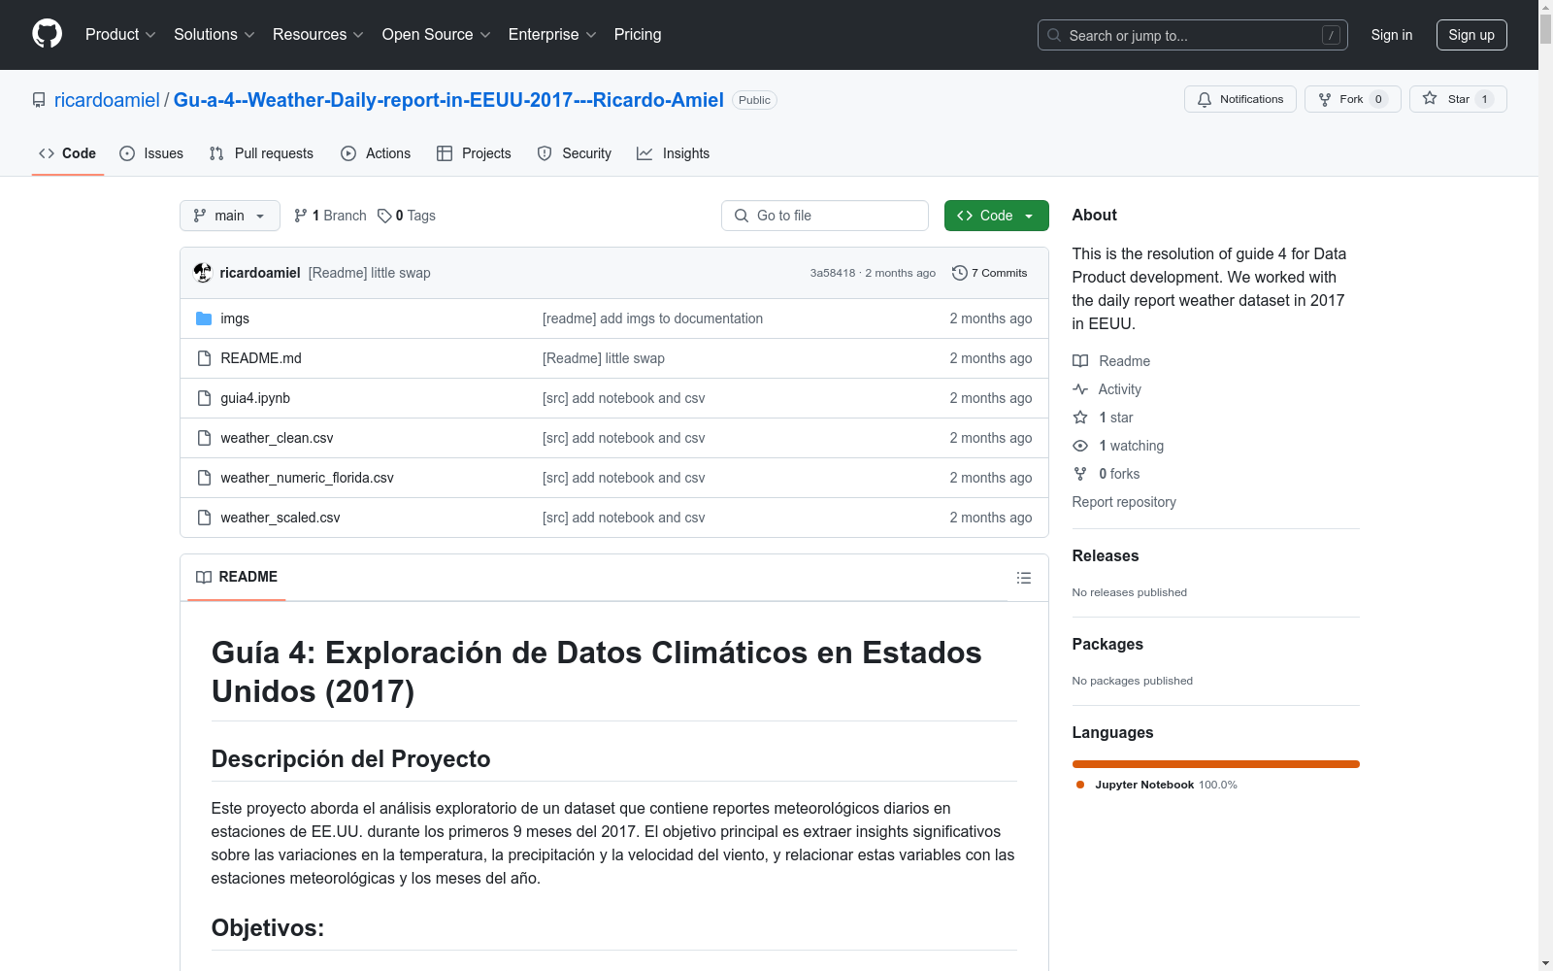The image size is (1553, 971).
Task: View the 7 Commits history
Action: point(990,273)
